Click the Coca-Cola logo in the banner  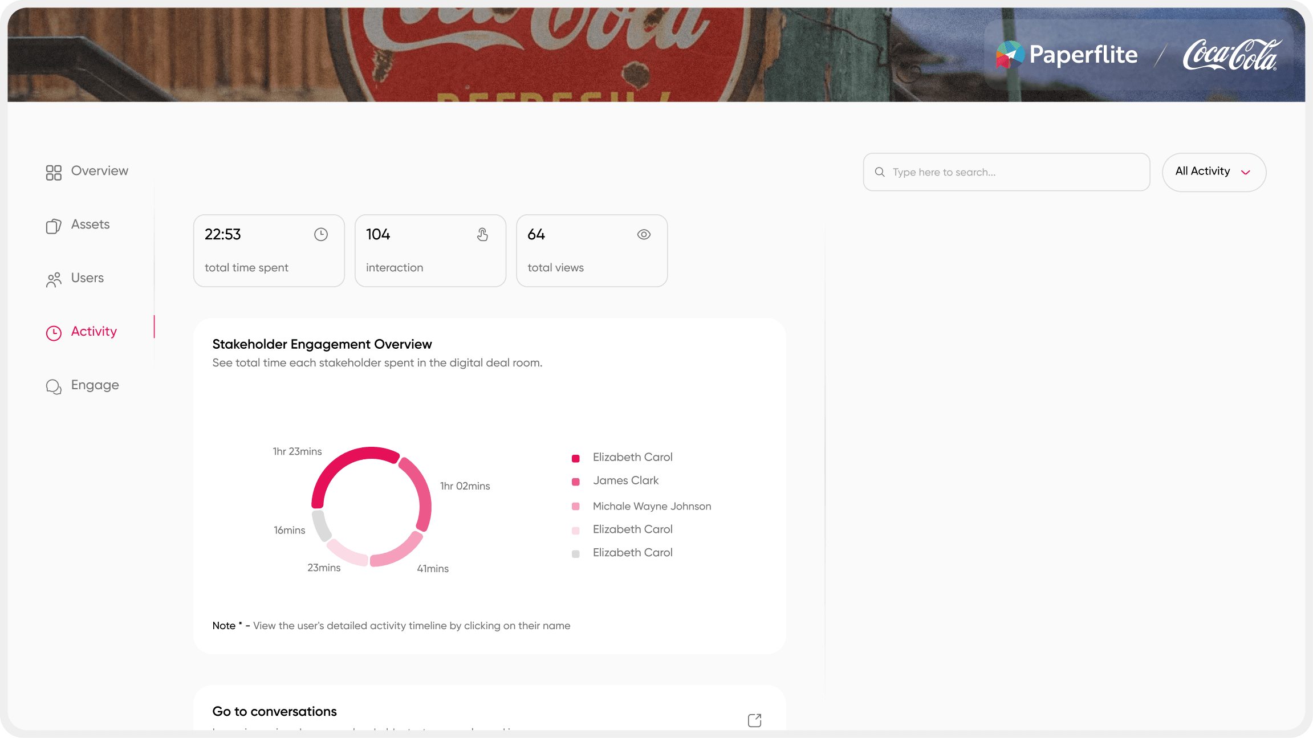[x=1232, y=55]
